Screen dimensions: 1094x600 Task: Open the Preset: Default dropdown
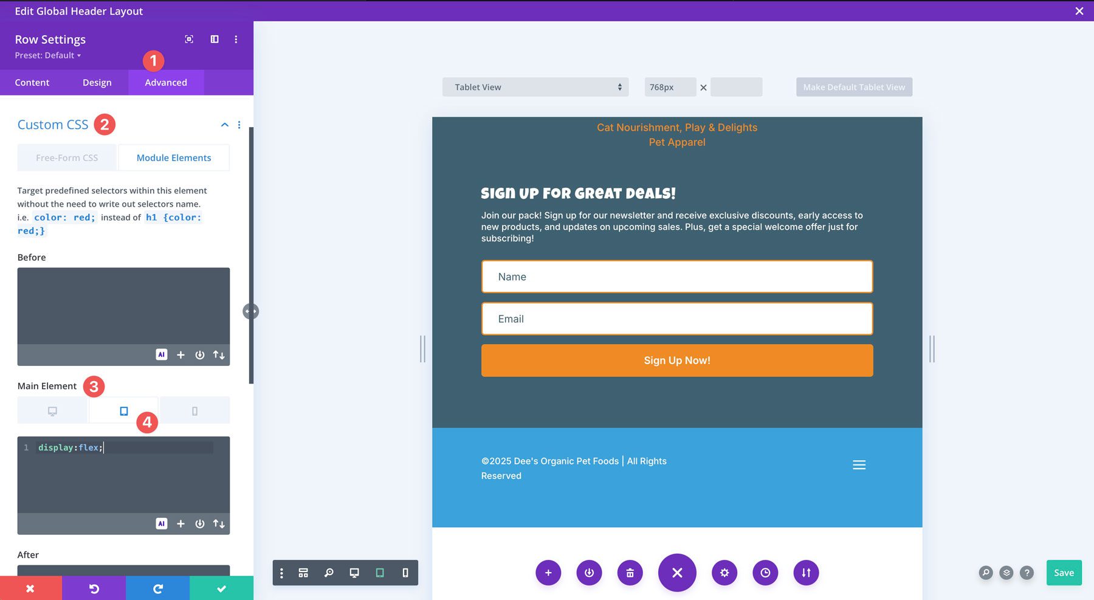click(46, 55)
